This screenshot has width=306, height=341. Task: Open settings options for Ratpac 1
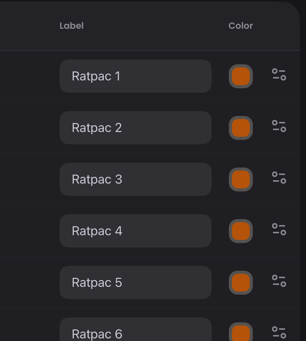click(279, 76)
